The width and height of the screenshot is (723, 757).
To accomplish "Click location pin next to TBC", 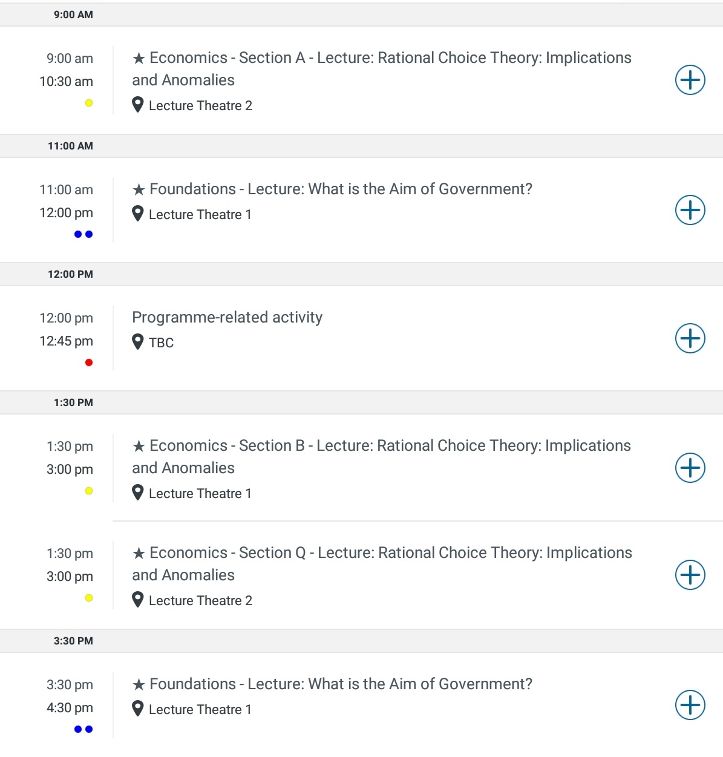I will (x=138, y=342).
